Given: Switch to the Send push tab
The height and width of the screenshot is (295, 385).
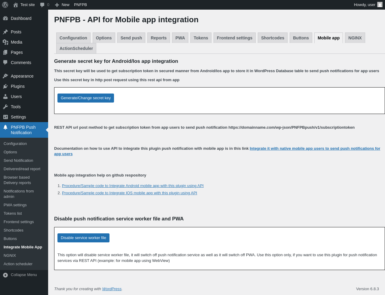Looking at the screenshot, I should pos(131,38).
